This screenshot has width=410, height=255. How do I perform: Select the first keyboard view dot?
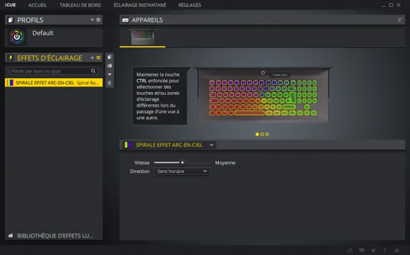257,134
